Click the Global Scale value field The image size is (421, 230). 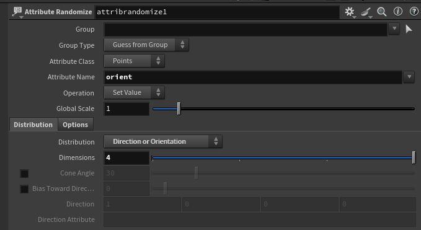click(x=126, y=108)
